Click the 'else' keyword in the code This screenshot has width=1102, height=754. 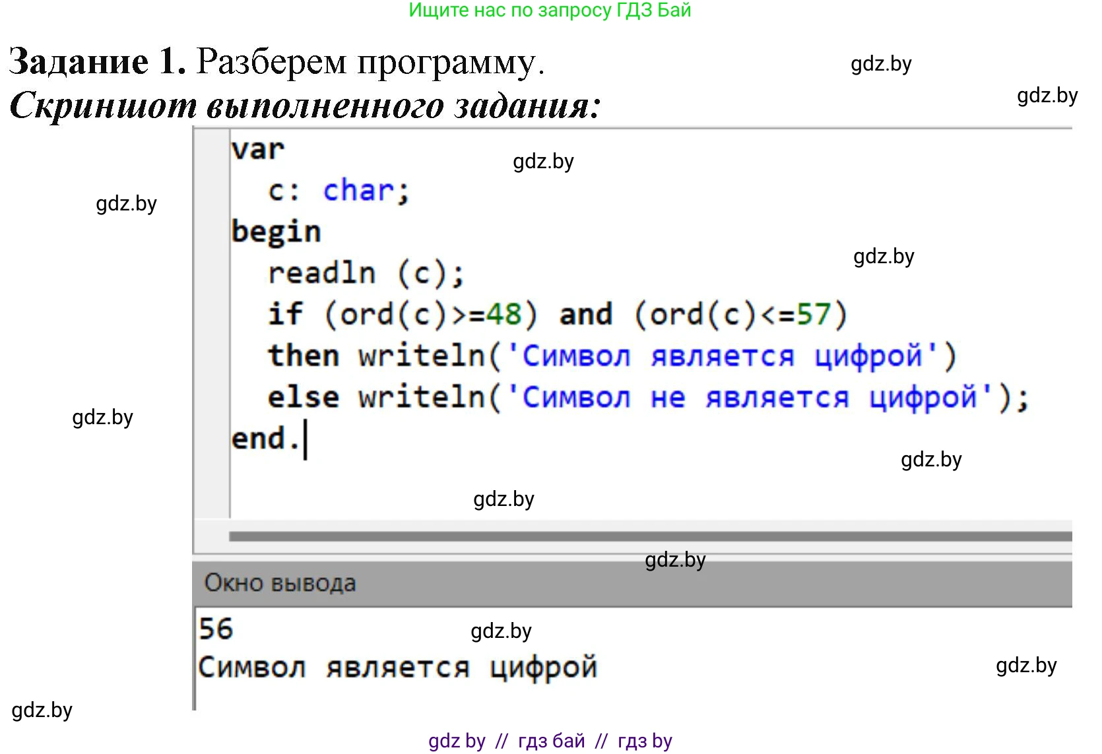coord(303,398)
